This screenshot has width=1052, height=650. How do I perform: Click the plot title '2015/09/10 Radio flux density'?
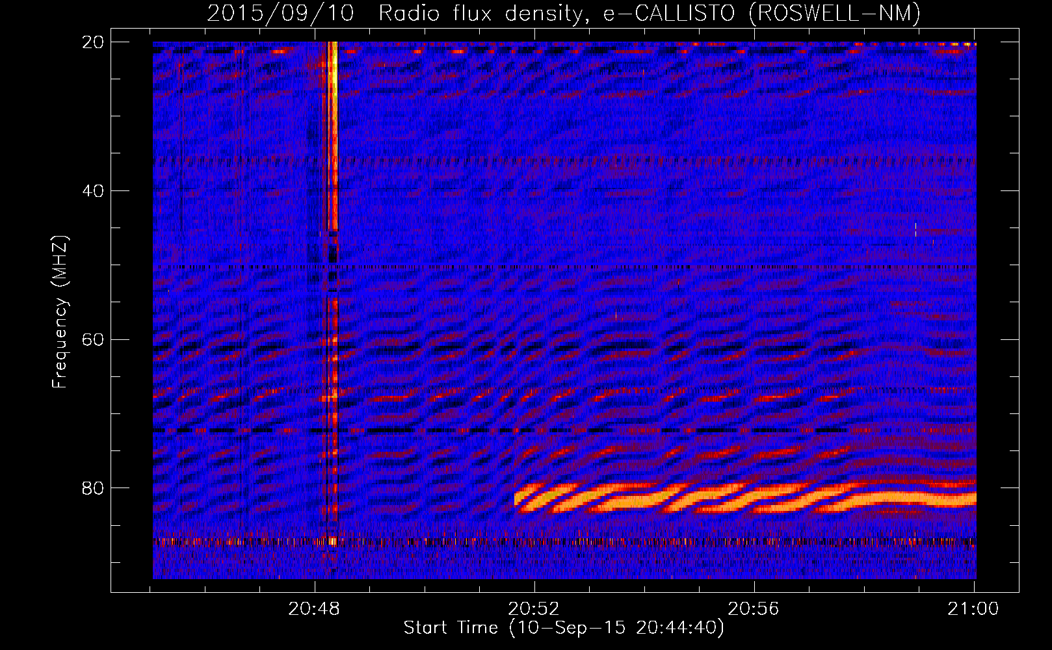(397, 14)
